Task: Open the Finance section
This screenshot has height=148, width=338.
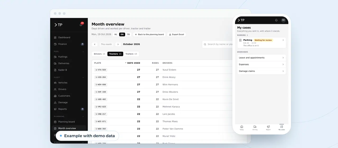Action: pos(69,44)
